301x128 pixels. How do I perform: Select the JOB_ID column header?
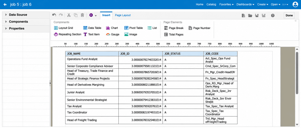pyautogui.click(x=141, y=54)
